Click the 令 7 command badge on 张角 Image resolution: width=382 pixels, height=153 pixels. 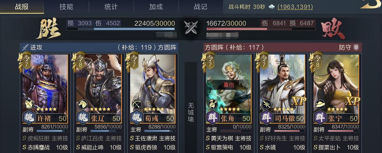tap(209, 60)
